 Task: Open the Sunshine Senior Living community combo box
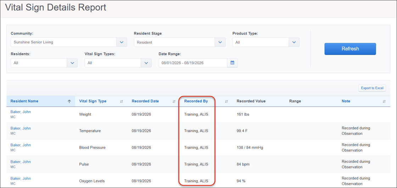coord(69,42)
